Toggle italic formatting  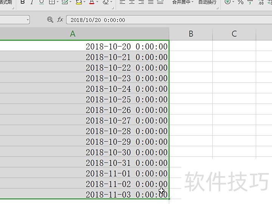point(32,2)
